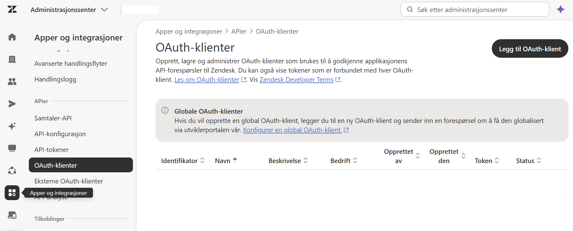Sort the table by Bedrift
The image size is (573, 231).
[x=344, y=161]
